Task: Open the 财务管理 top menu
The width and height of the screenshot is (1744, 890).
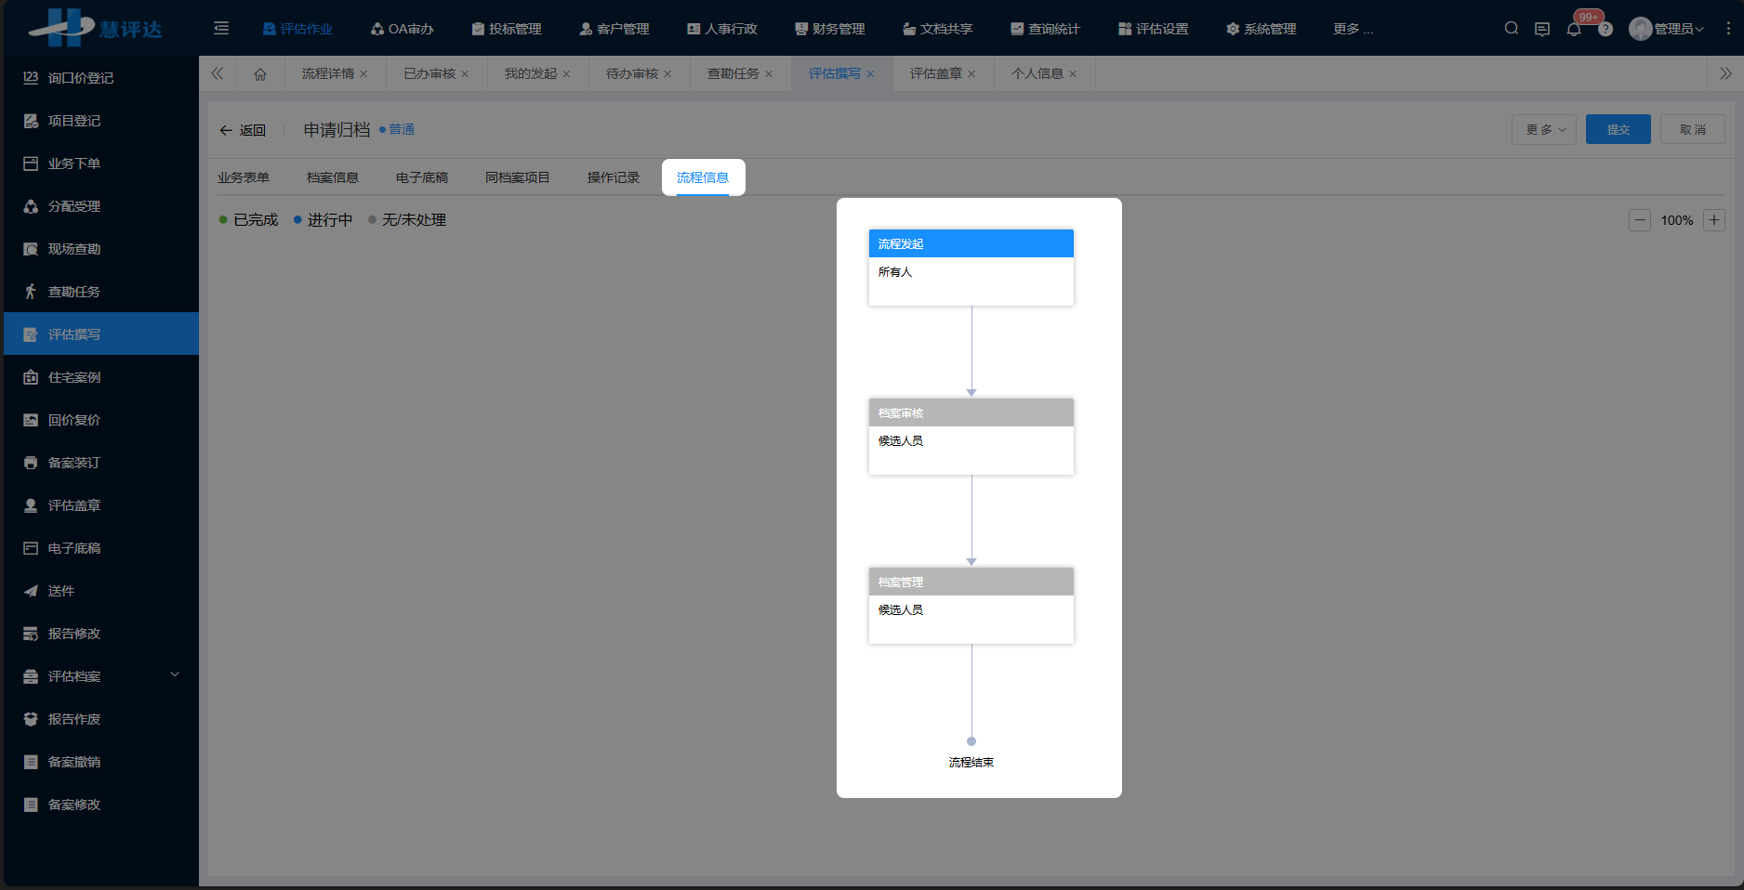Action: coord(829,29)
